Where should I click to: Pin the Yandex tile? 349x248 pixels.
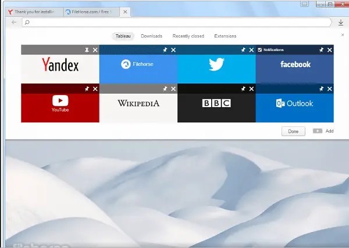[87, 50]
